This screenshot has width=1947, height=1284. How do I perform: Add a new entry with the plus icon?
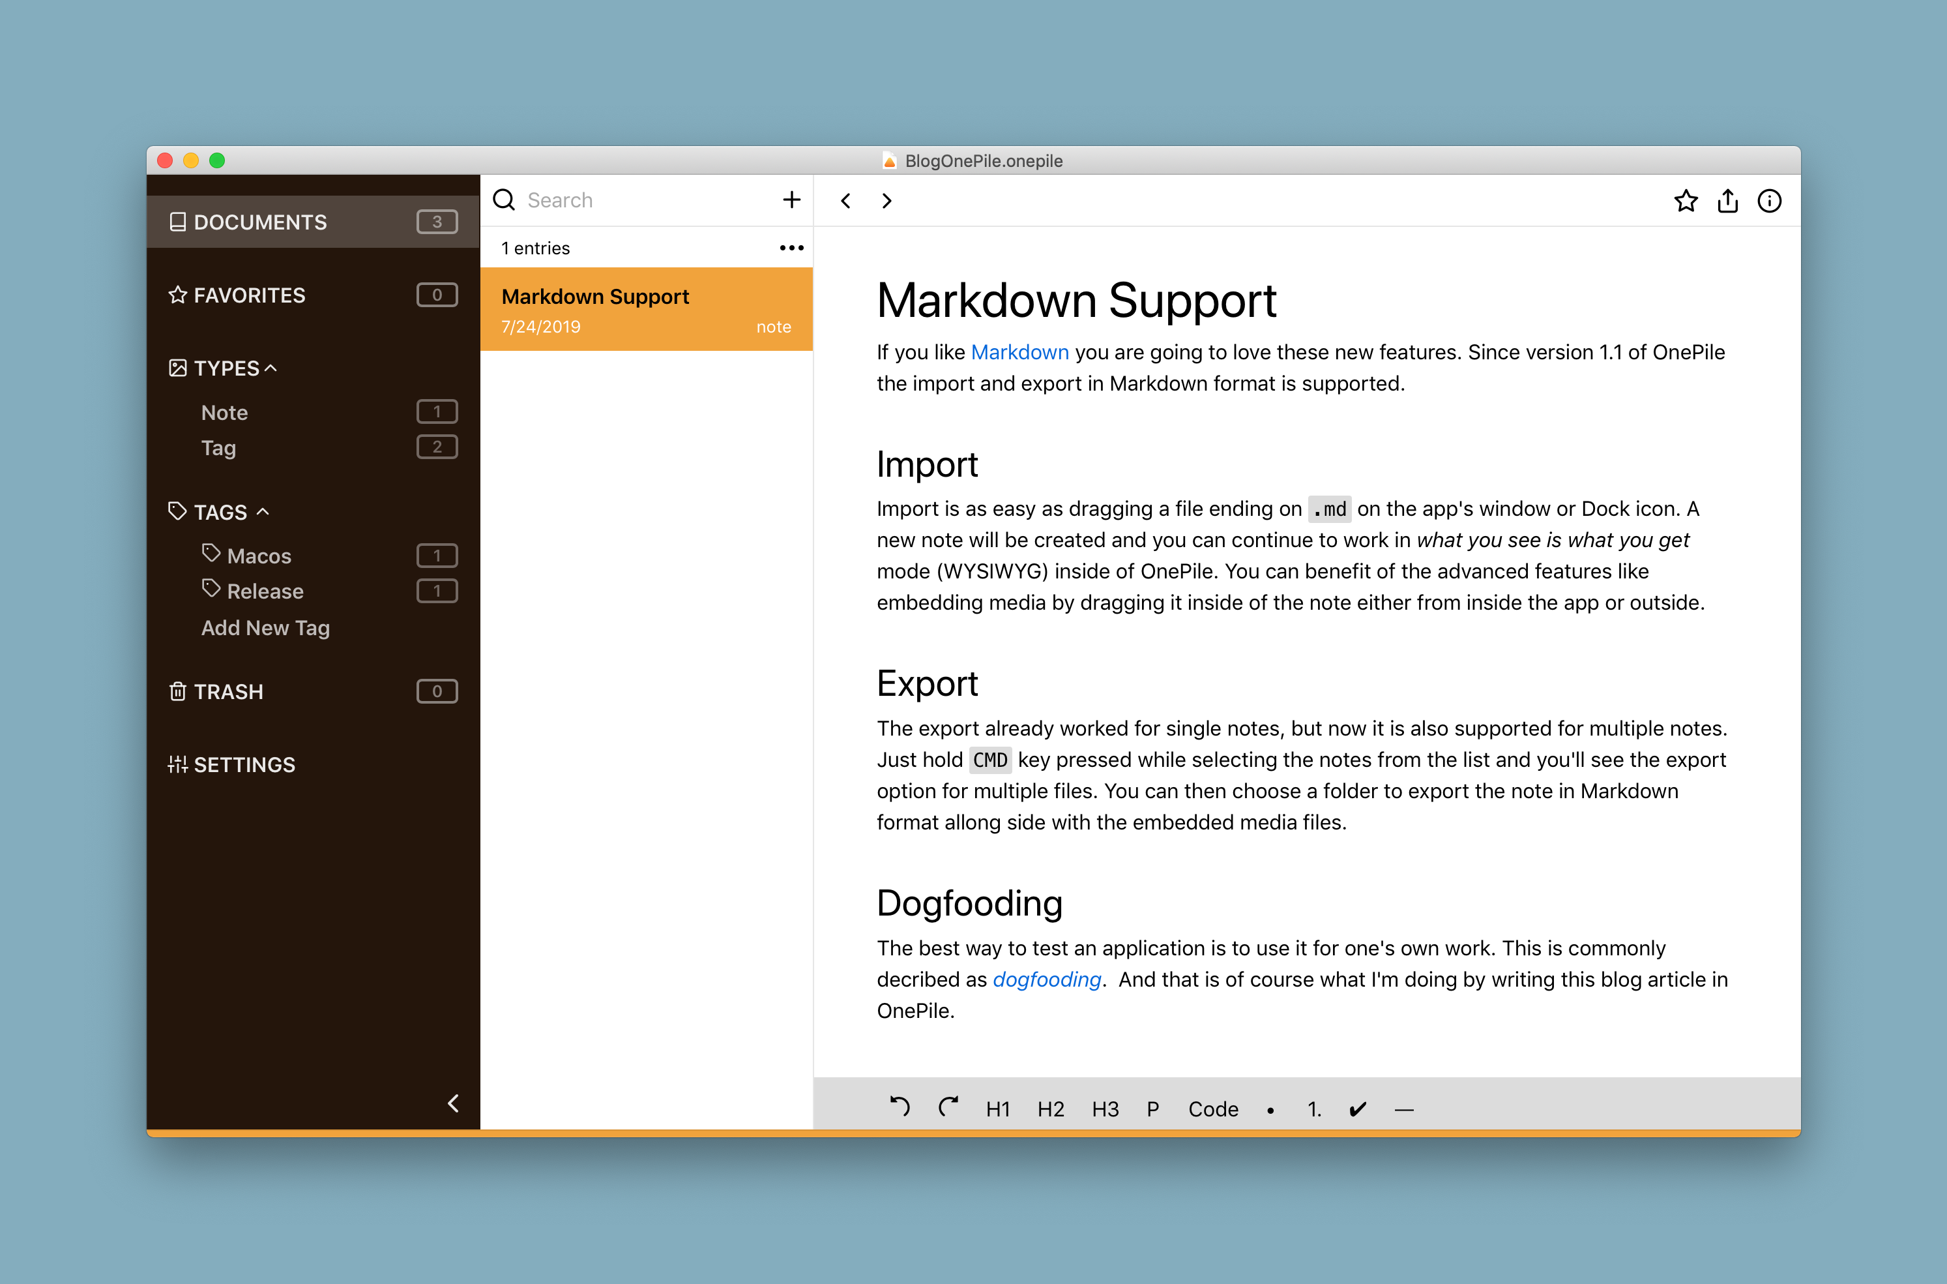click(791, 200)
